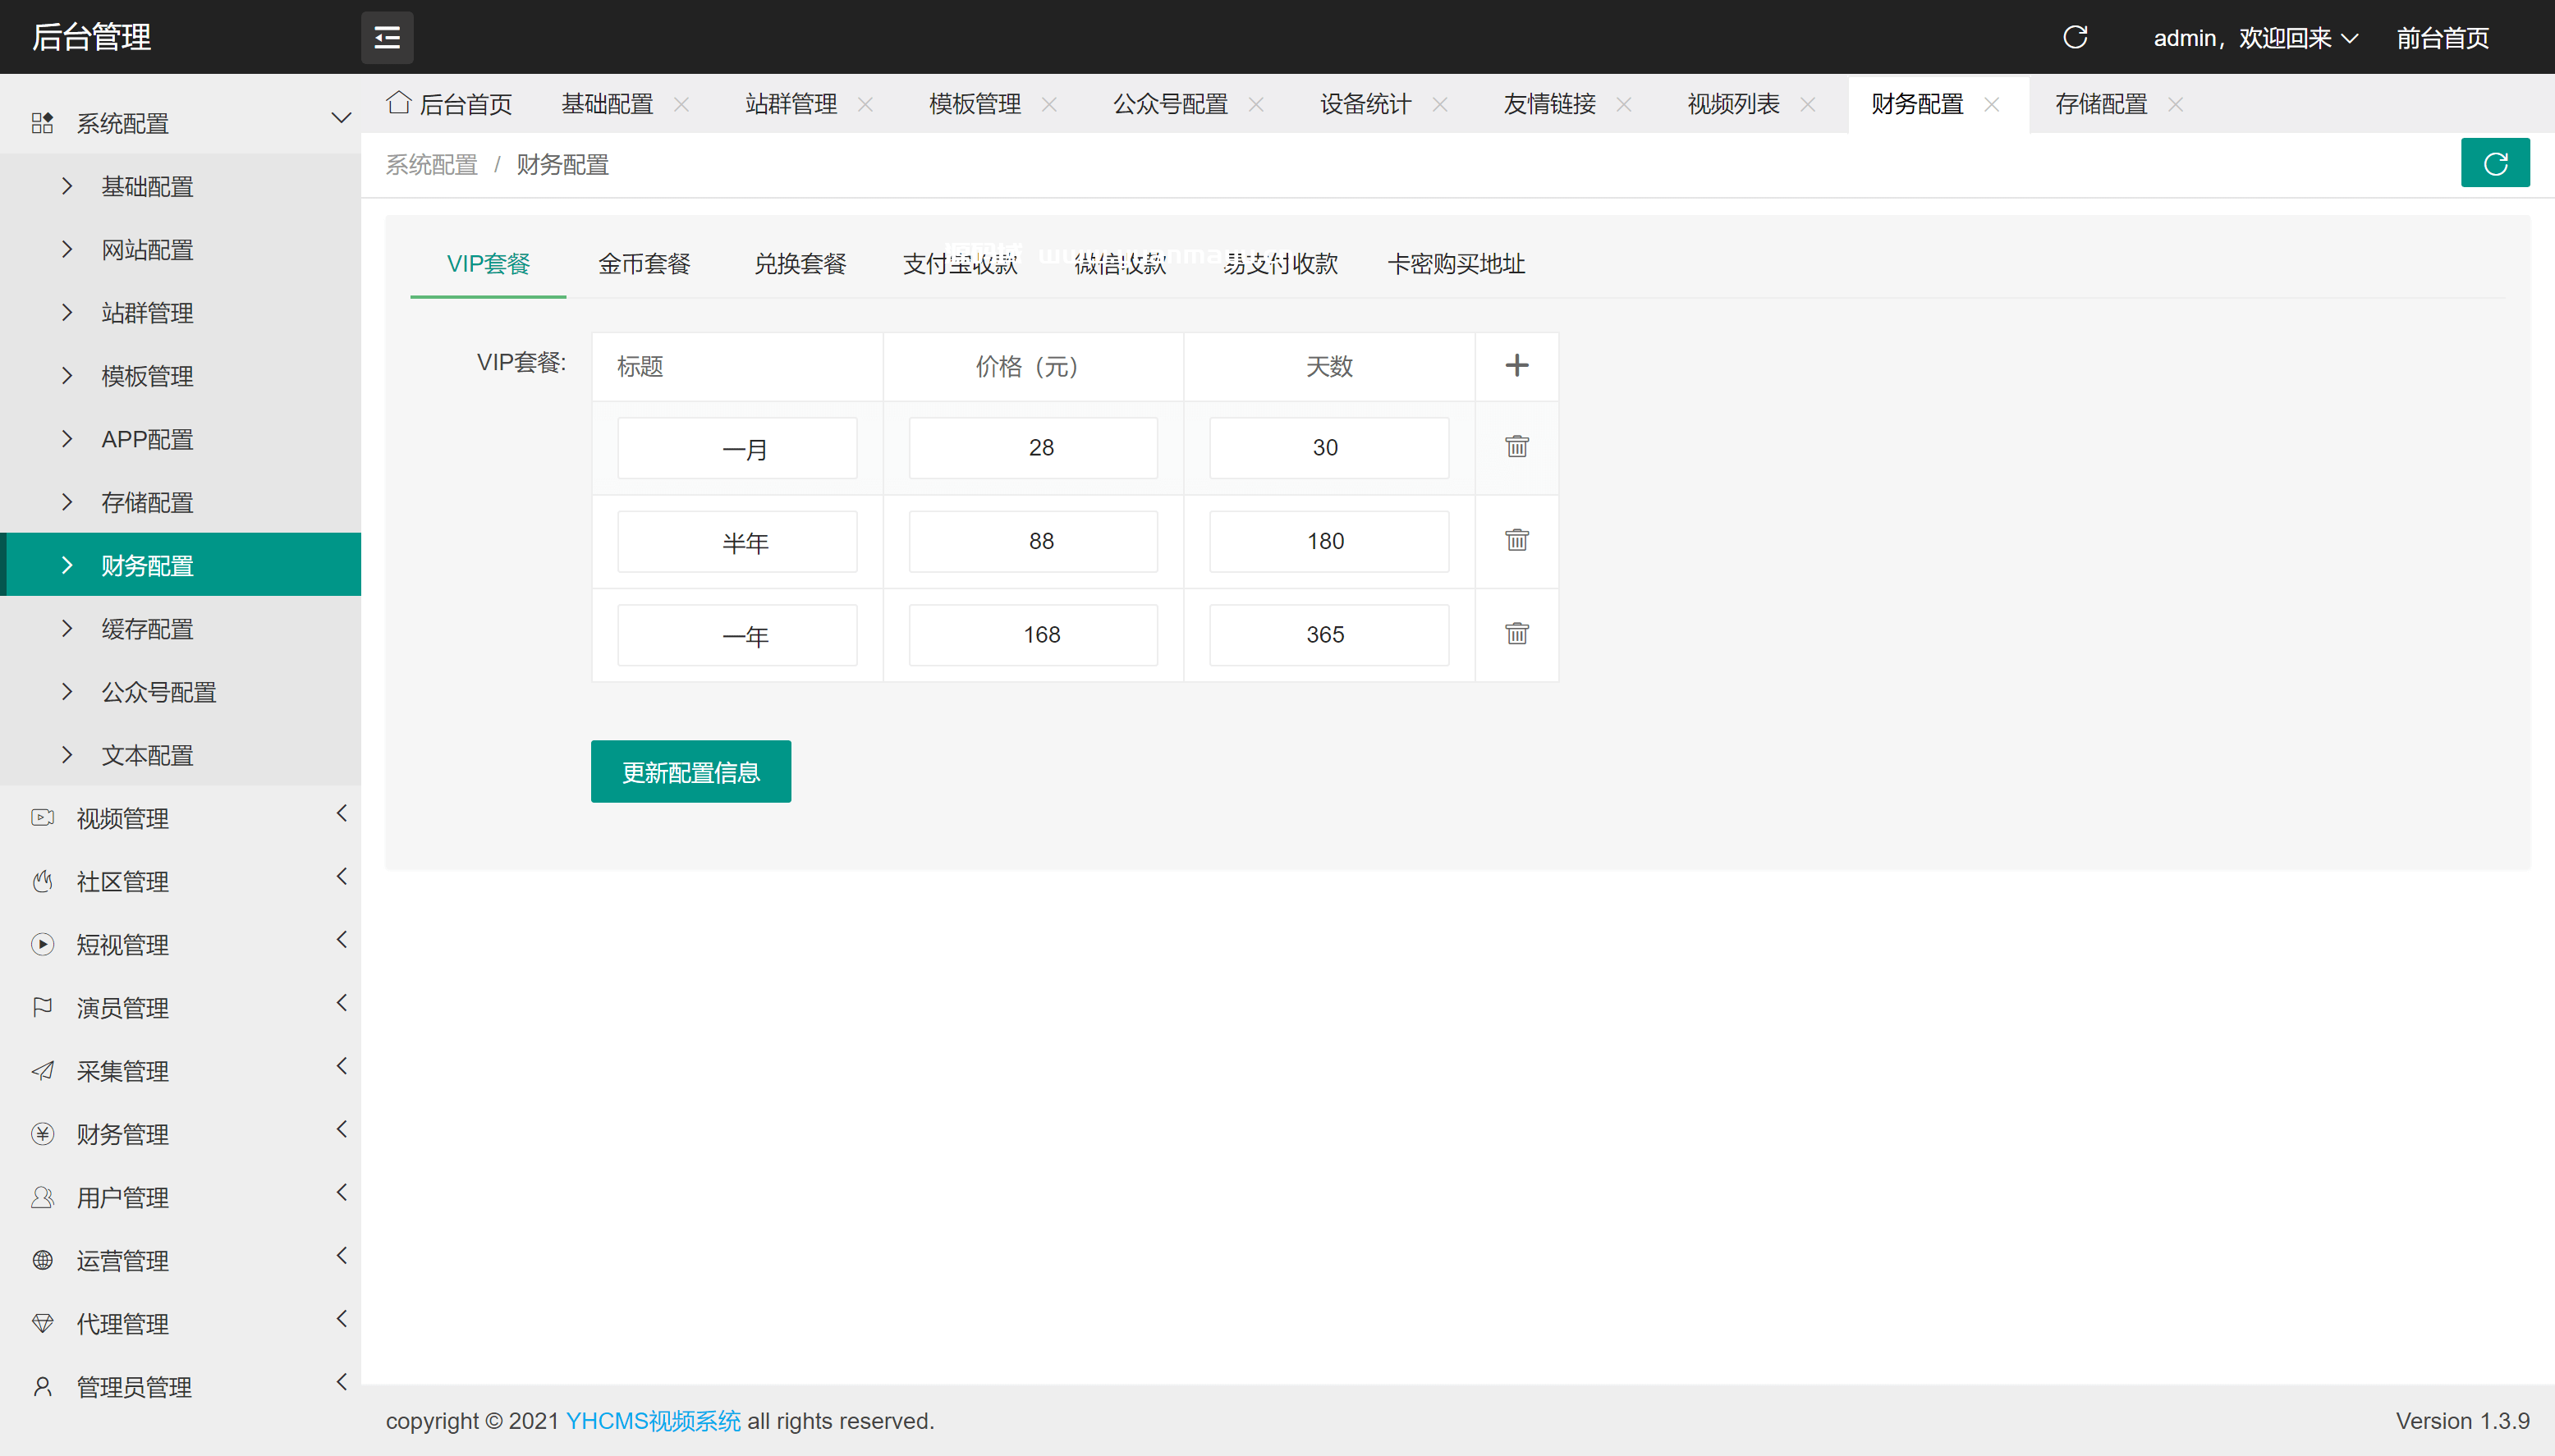This screenshot has width=2555, height=1456.
Task: Select the 财务管理 currency icon
Action: [41, 1133]
